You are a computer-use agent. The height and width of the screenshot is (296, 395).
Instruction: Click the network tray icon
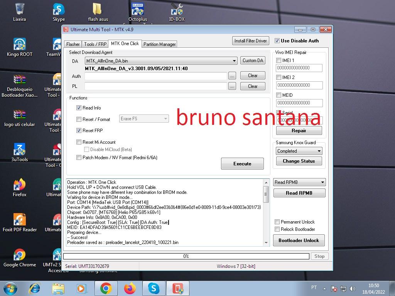tap(343, 289)
